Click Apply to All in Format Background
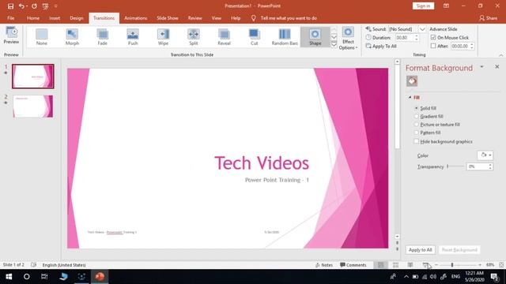The width and height of the screenshot is (506, 284). (420, 249)
